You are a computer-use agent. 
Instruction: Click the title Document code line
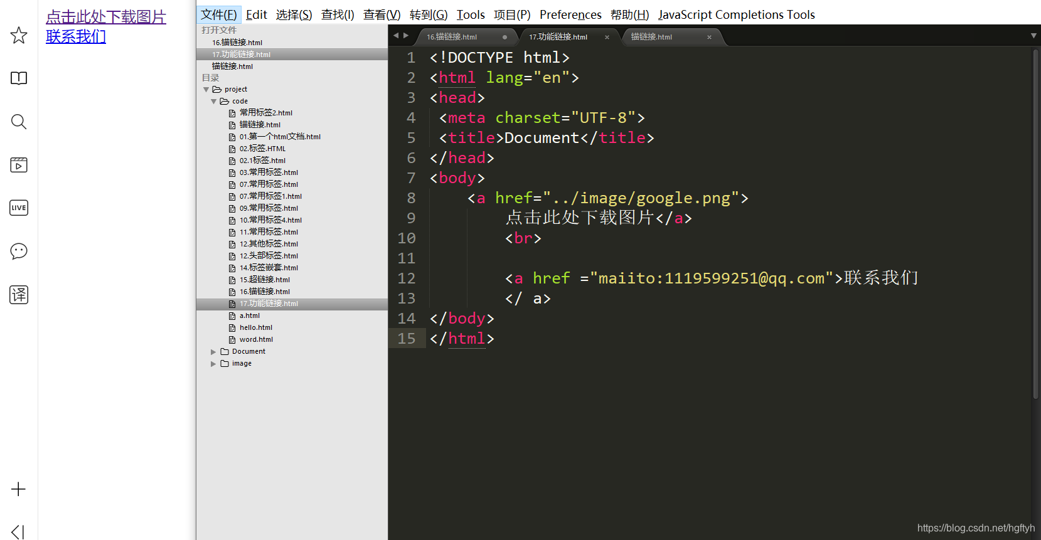point(547,138)
